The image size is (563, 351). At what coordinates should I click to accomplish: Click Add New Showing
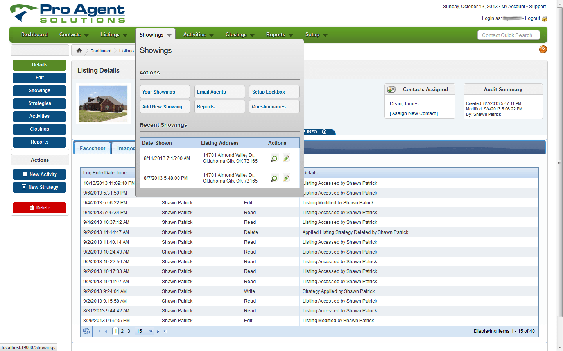pyautogui.click(x=165, y=106)
